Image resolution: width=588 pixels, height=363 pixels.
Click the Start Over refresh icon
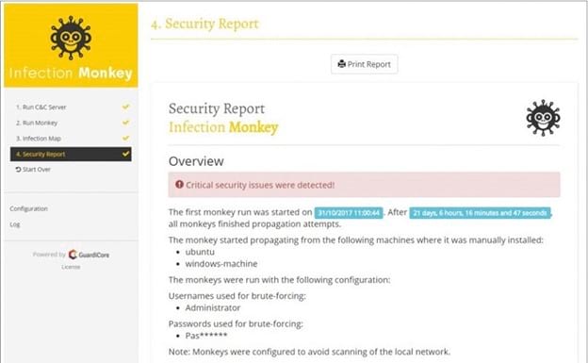[x=18, y=170]
